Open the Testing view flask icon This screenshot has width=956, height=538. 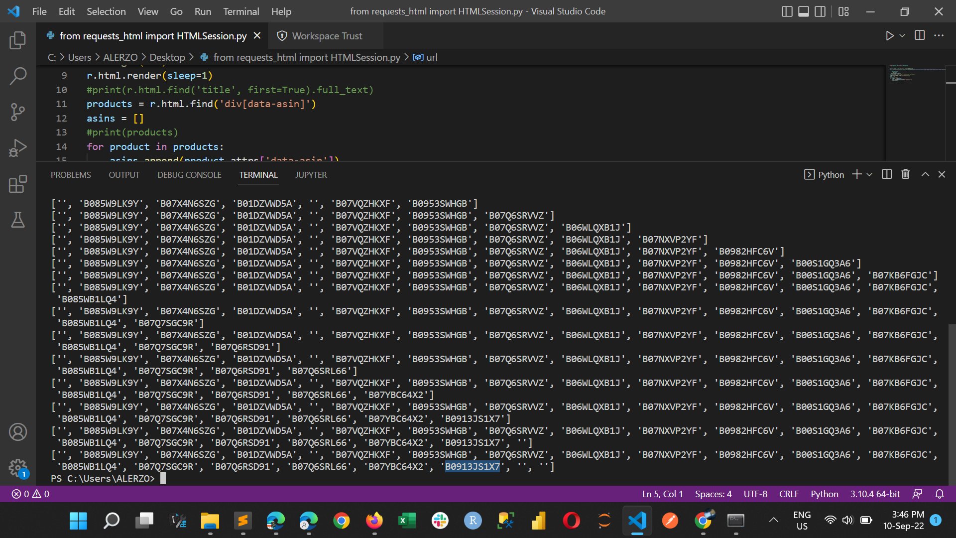18,220
